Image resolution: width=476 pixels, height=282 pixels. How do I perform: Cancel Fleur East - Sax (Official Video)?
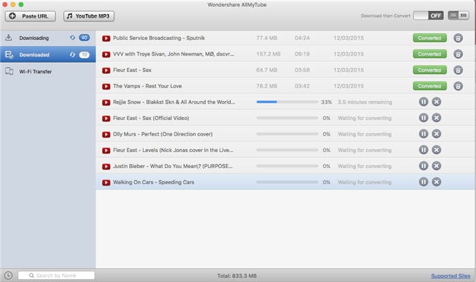[437, 118]
